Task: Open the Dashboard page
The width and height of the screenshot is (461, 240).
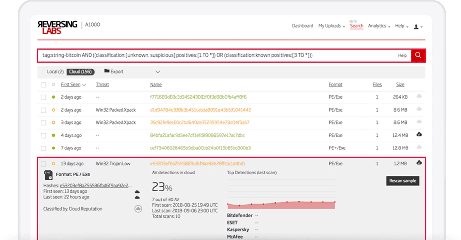Action: (303, 26)
